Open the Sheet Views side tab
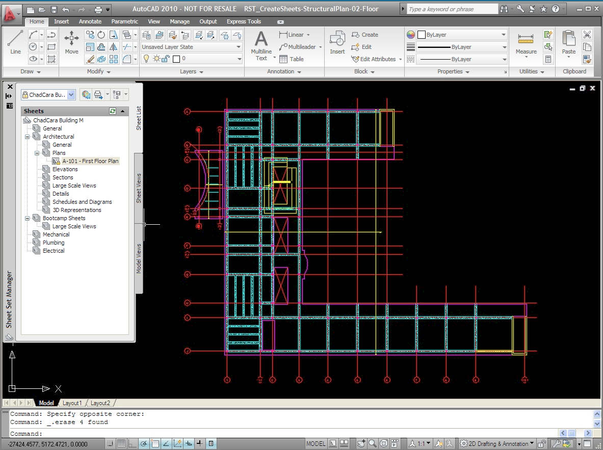This screenshot has height=450, width=603. point(139,188)
